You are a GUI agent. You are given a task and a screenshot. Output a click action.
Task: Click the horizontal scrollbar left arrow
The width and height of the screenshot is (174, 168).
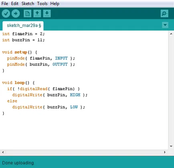(x=3, y=152)
